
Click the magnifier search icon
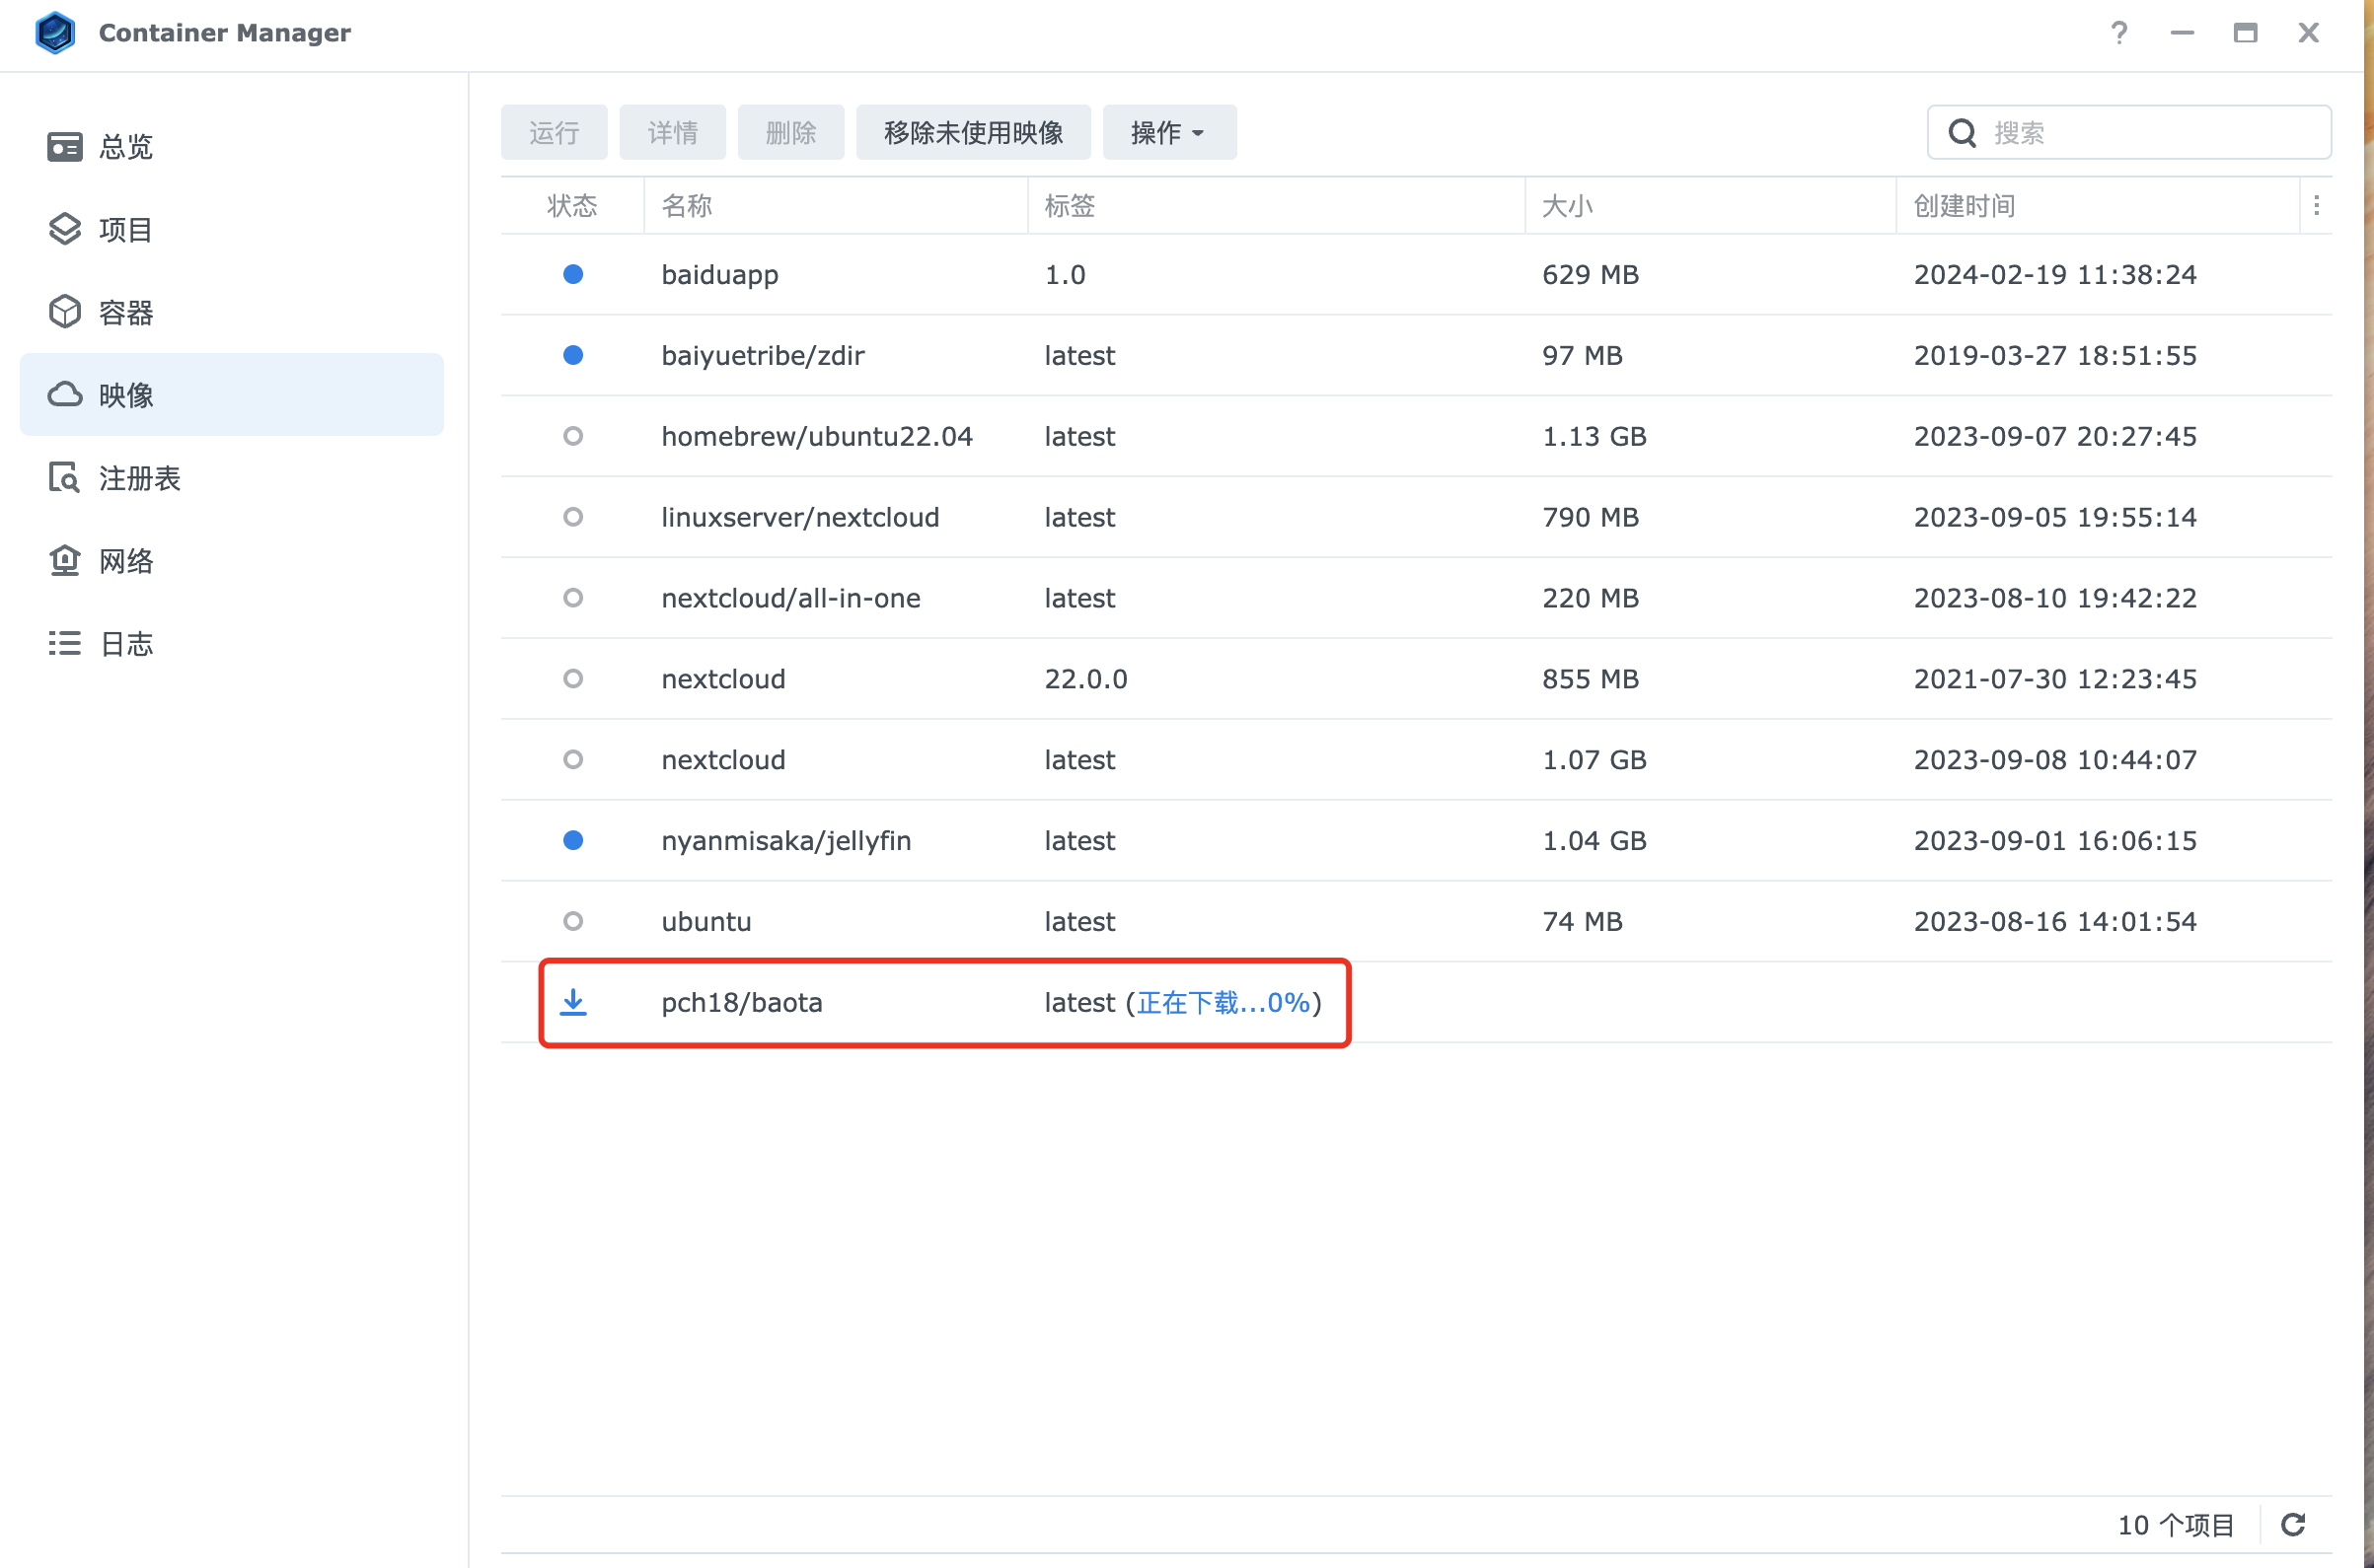pos(1962,133)
